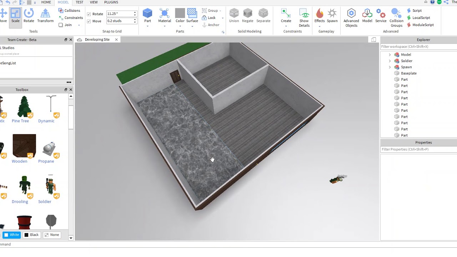Select the White background option
Viewport: 457px width, 257px height.
coord(11,235)
